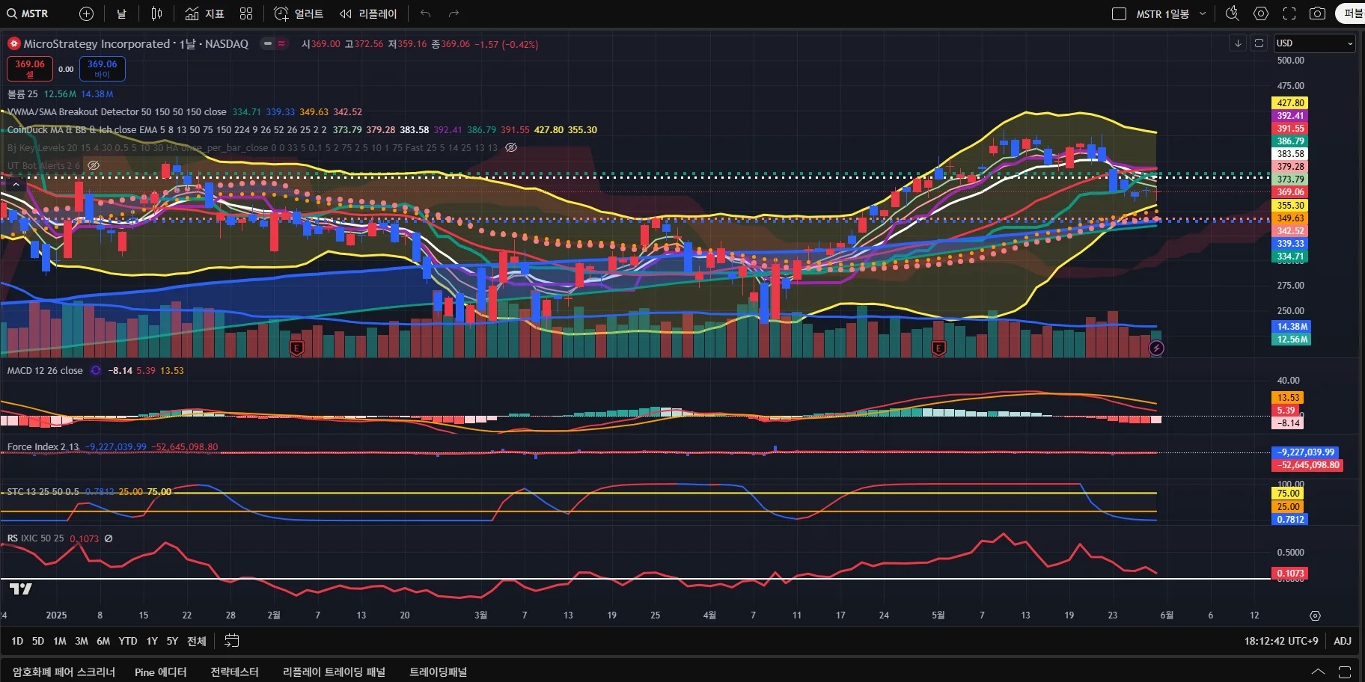The height and width of the screenshot is (682, 1365).
Task: Open the layout grid selector icon
Action: click(x=246, y=13)
